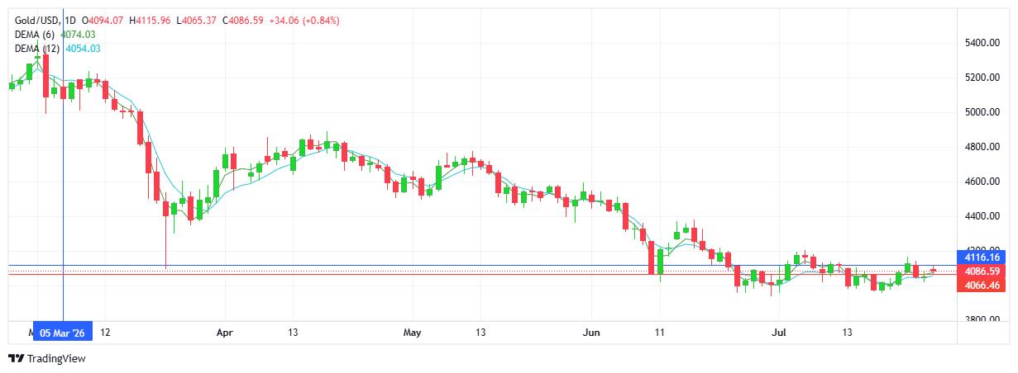Open the TradingView brand link text
The image size is (1018, 373).
(x=56, y=359)
